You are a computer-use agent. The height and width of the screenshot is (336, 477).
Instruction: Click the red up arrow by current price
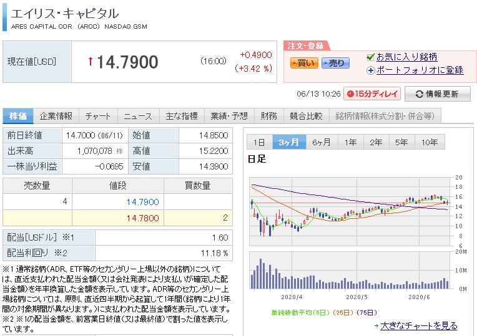[91, 61]
